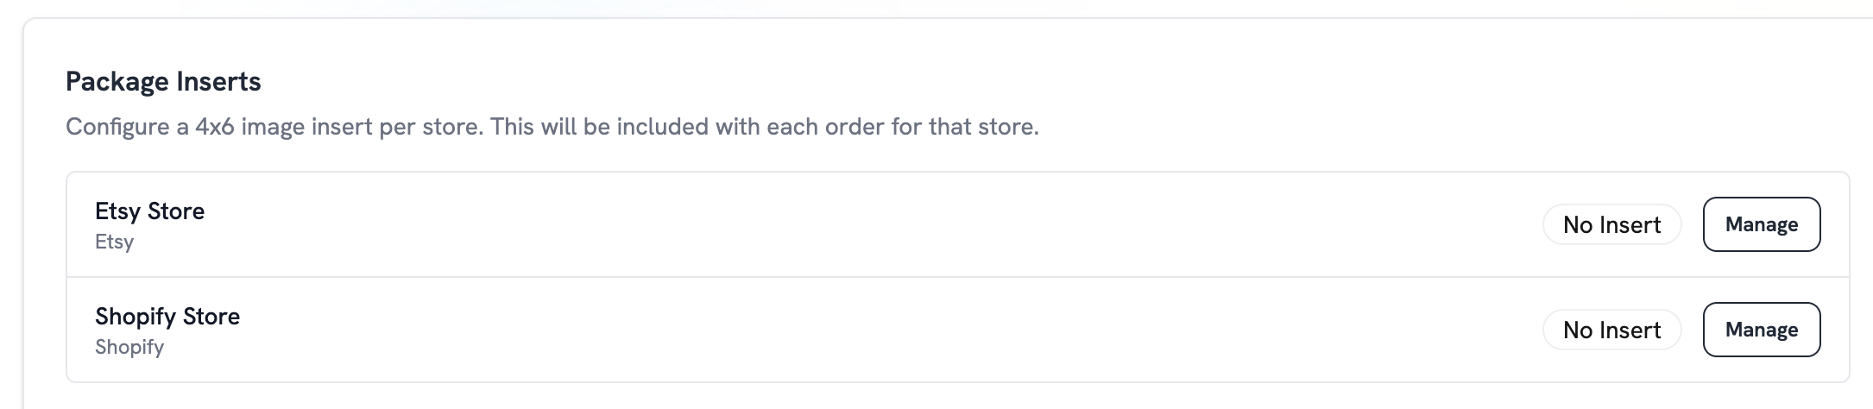Click the Shopify Store No Insert badge
This screenshot has width=1873, height=409.
click(x=1611, y=330)
